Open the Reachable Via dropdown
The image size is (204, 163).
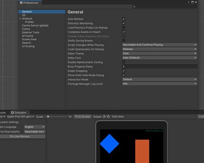(34, 132)
